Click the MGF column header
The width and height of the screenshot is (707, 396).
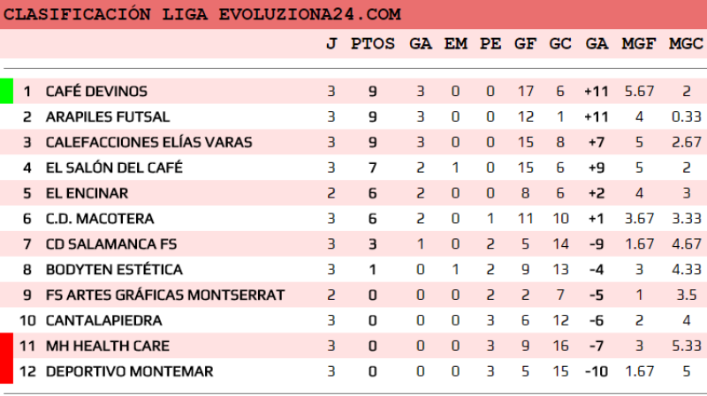(x=639, y=44)
